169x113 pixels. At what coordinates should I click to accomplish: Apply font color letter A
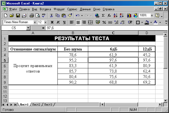point(155,22)
